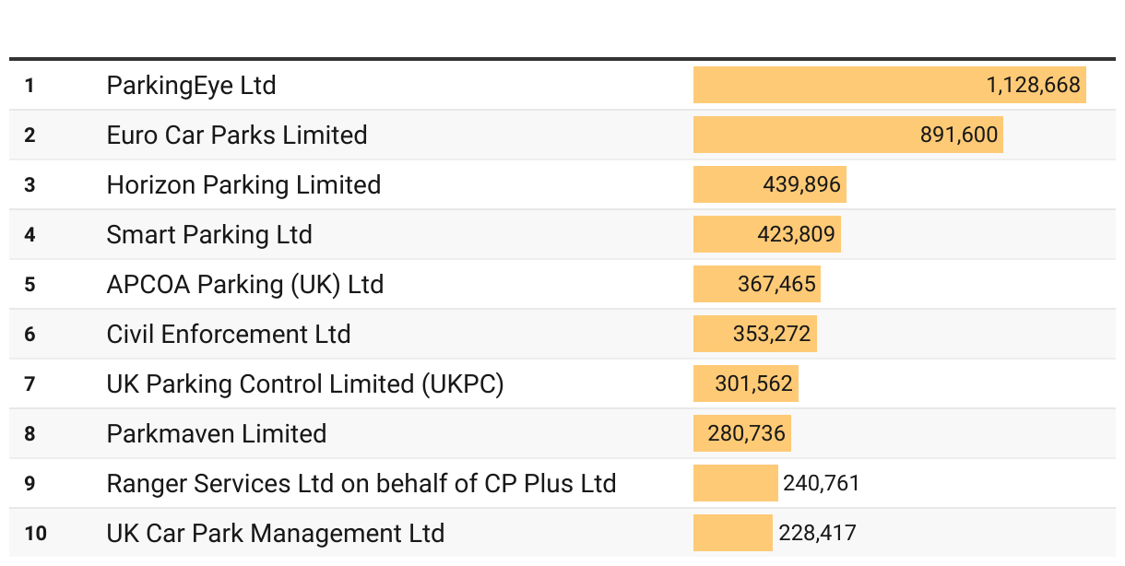Select UK Car Park Management Ltd entry
Viewport: 1125px width, 566px height.
[276, 534]
